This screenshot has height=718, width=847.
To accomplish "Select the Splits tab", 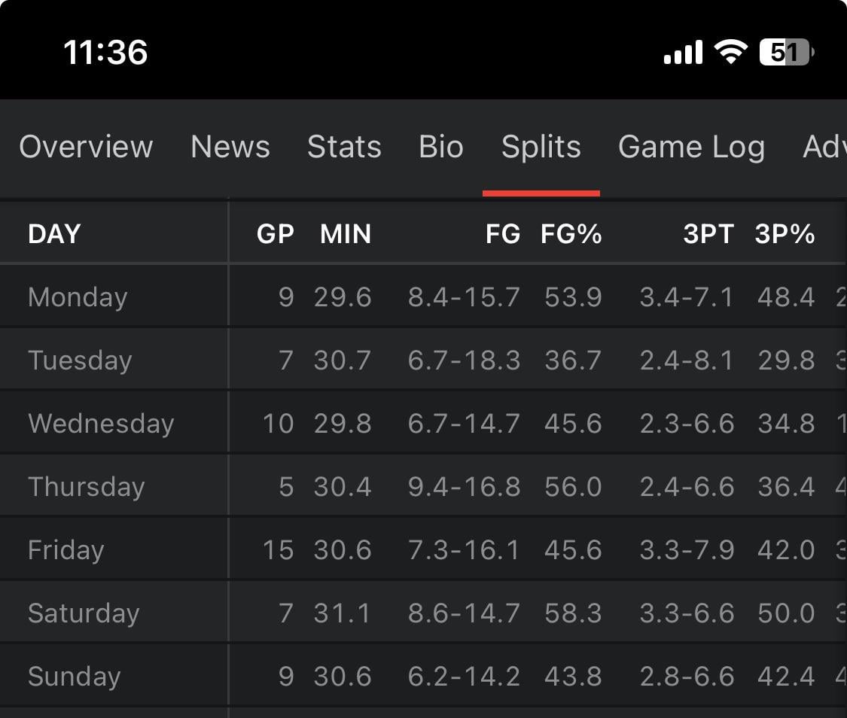I will [x=541, y=147].
